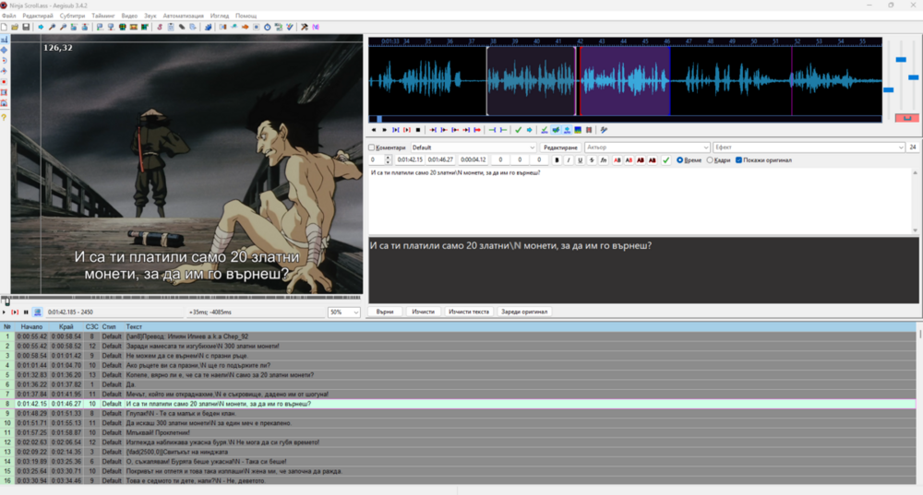The width and height of the screenshot is (923, 495).
Task: Toggle spectrum analyzer mode icon
Action: point(578,130)
